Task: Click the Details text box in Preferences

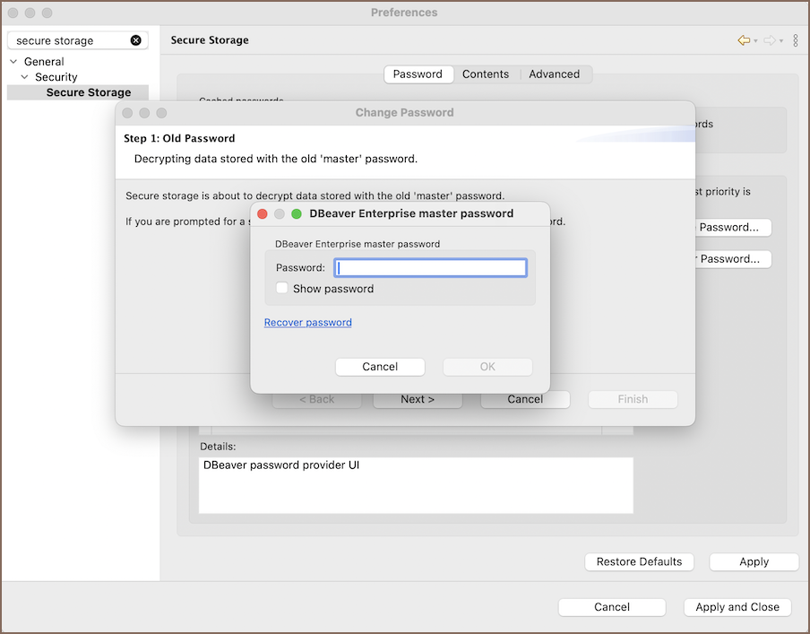Action: point(416,485)
